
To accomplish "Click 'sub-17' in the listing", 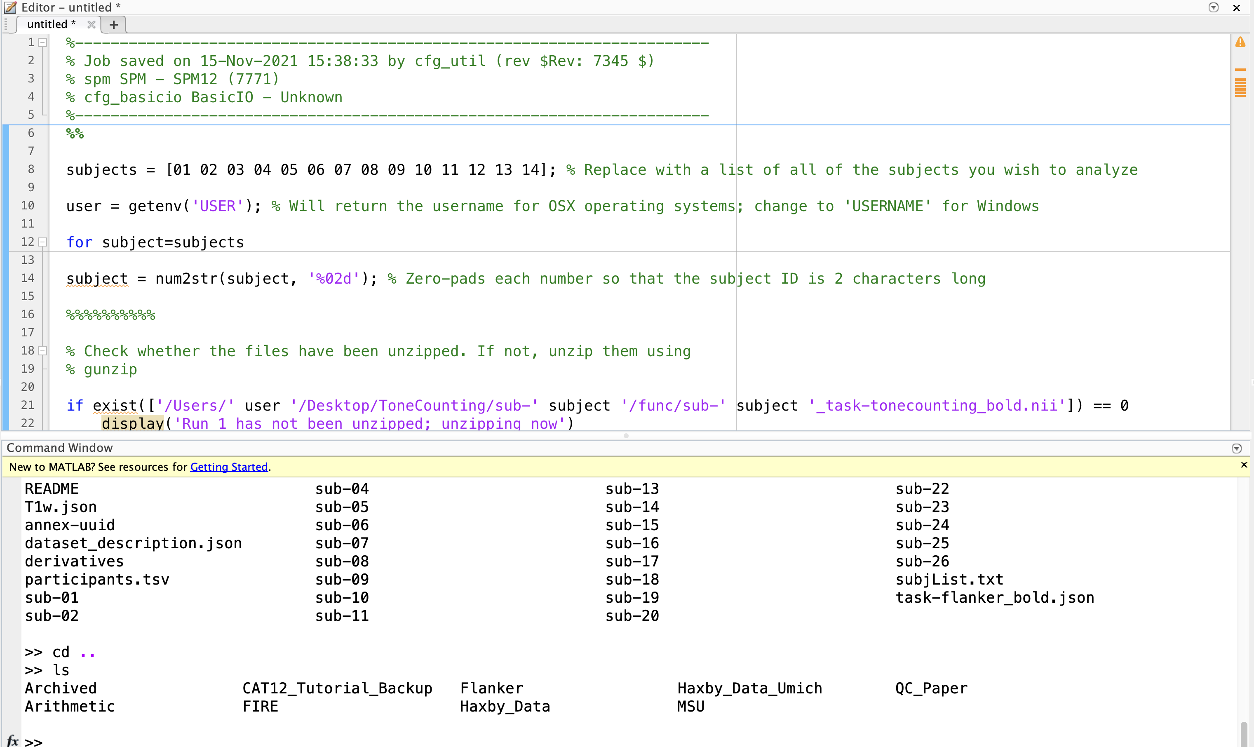I will [x=632, y=561].
